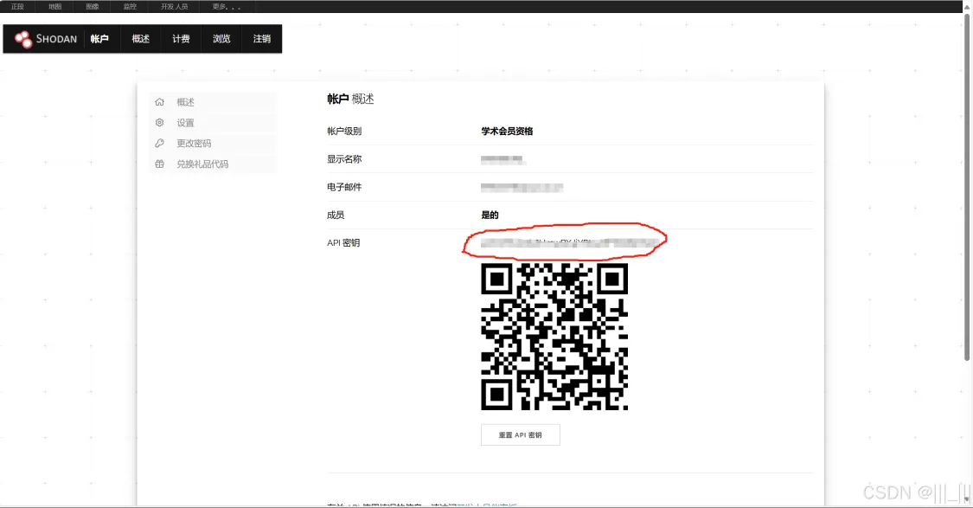The height and width of the screenshot is (508, 973).
Task: Log out via 注销
Action: pos(261,39)
